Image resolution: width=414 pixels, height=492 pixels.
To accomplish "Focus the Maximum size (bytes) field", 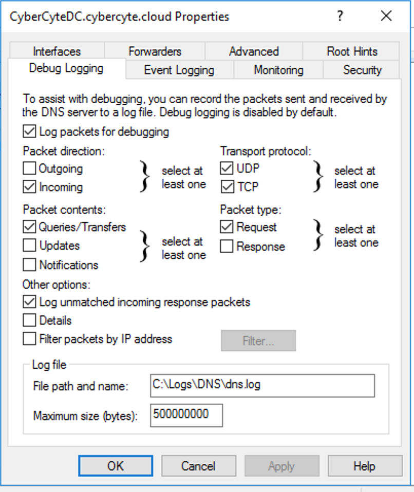I will click(186, 415).
